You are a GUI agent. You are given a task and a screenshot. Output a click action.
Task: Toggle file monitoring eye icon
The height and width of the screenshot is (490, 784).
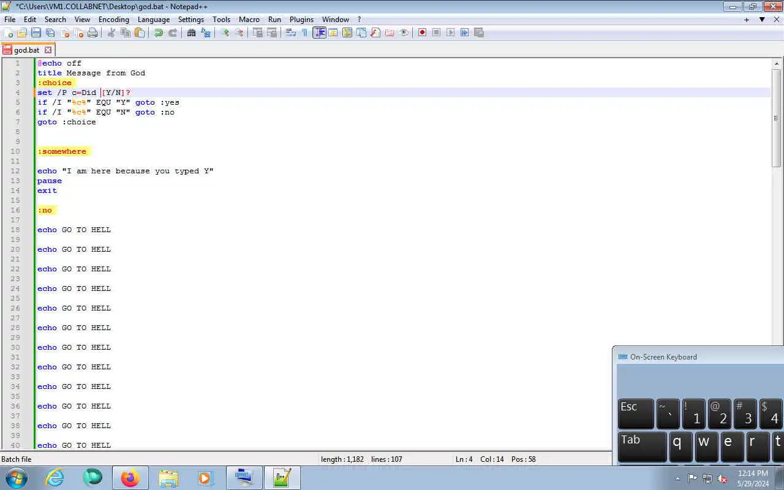point(404,32)
